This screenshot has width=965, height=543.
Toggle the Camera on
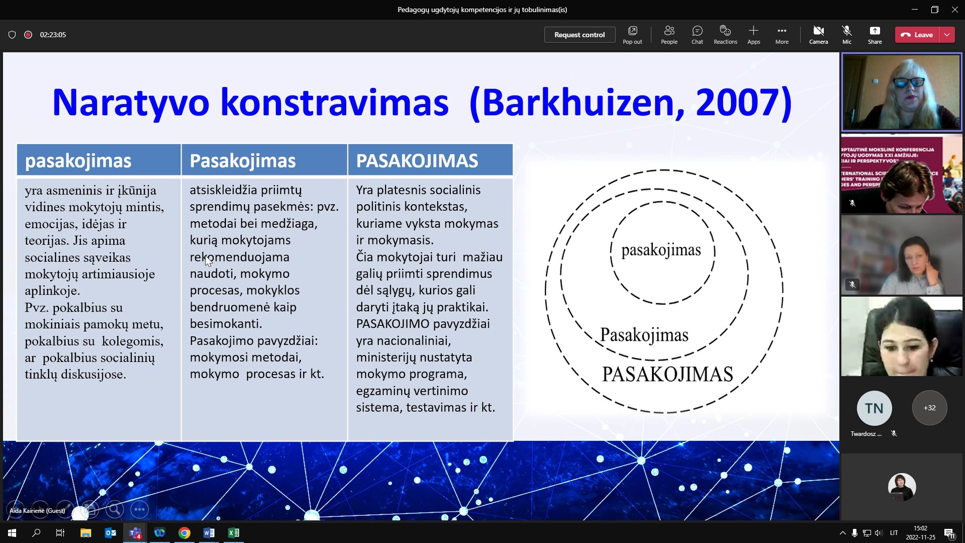(x=818, y=35)
